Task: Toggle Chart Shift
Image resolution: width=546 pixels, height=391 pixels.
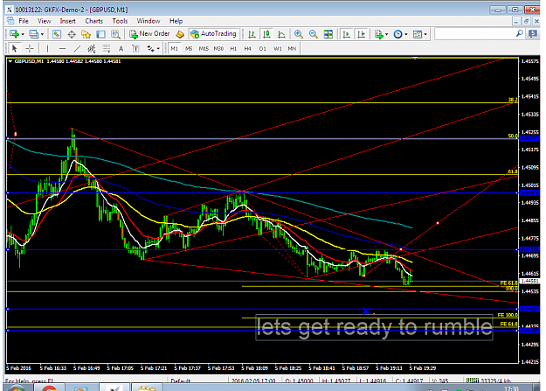Action: click(362, 34)
